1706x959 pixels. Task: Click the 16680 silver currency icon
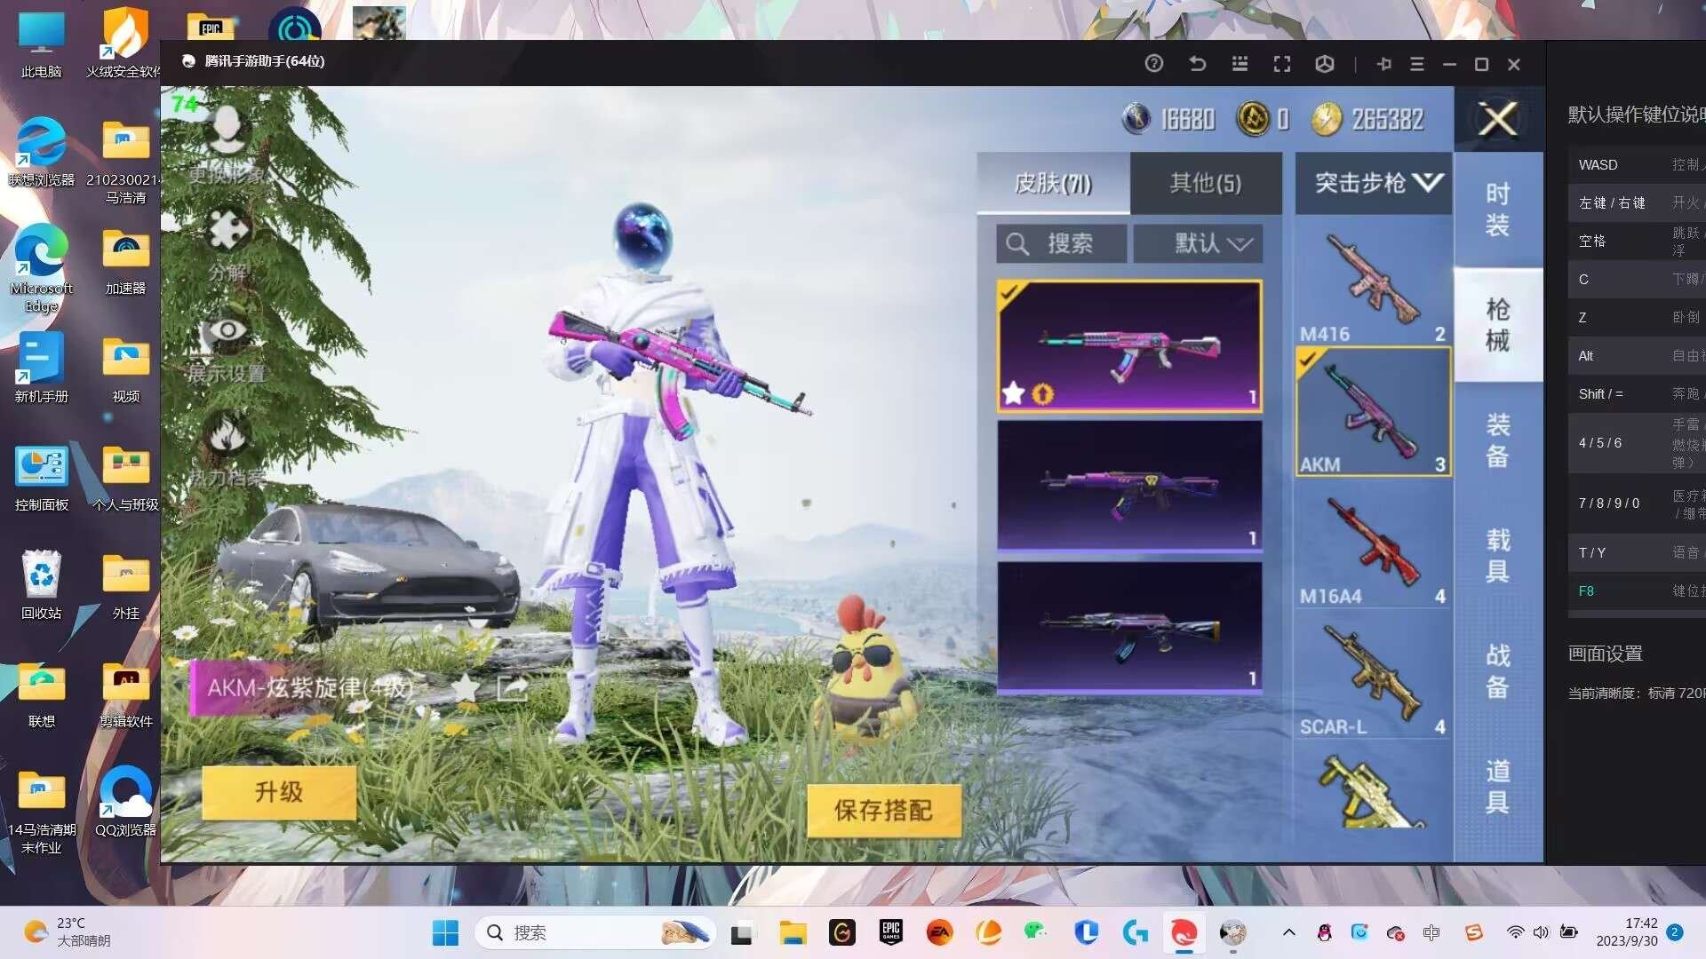[x=1136, y=118]
